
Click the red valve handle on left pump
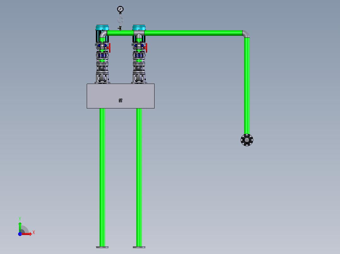coord(109,48)
